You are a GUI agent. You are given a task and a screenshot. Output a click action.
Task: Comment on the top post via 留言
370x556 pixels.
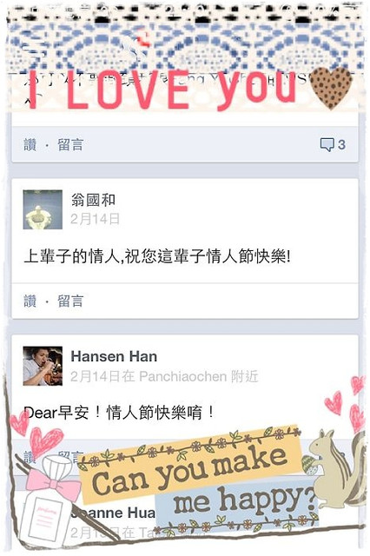tap(70, 145)
